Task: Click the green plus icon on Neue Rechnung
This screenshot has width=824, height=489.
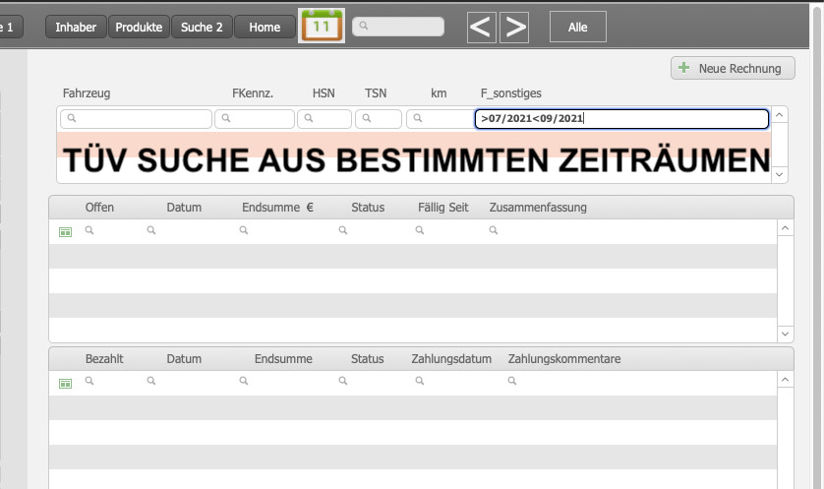Action: [683, 67]
